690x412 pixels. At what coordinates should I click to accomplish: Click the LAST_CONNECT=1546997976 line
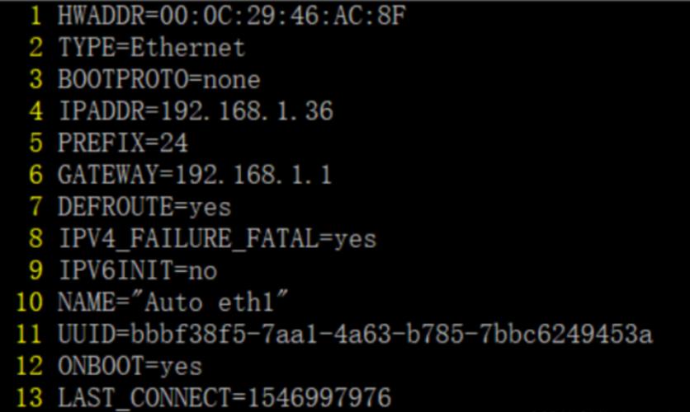point(224,397)
